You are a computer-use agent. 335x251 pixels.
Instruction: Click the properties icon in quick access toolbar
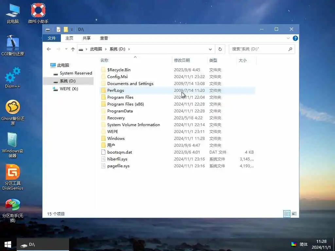(58, 29)
